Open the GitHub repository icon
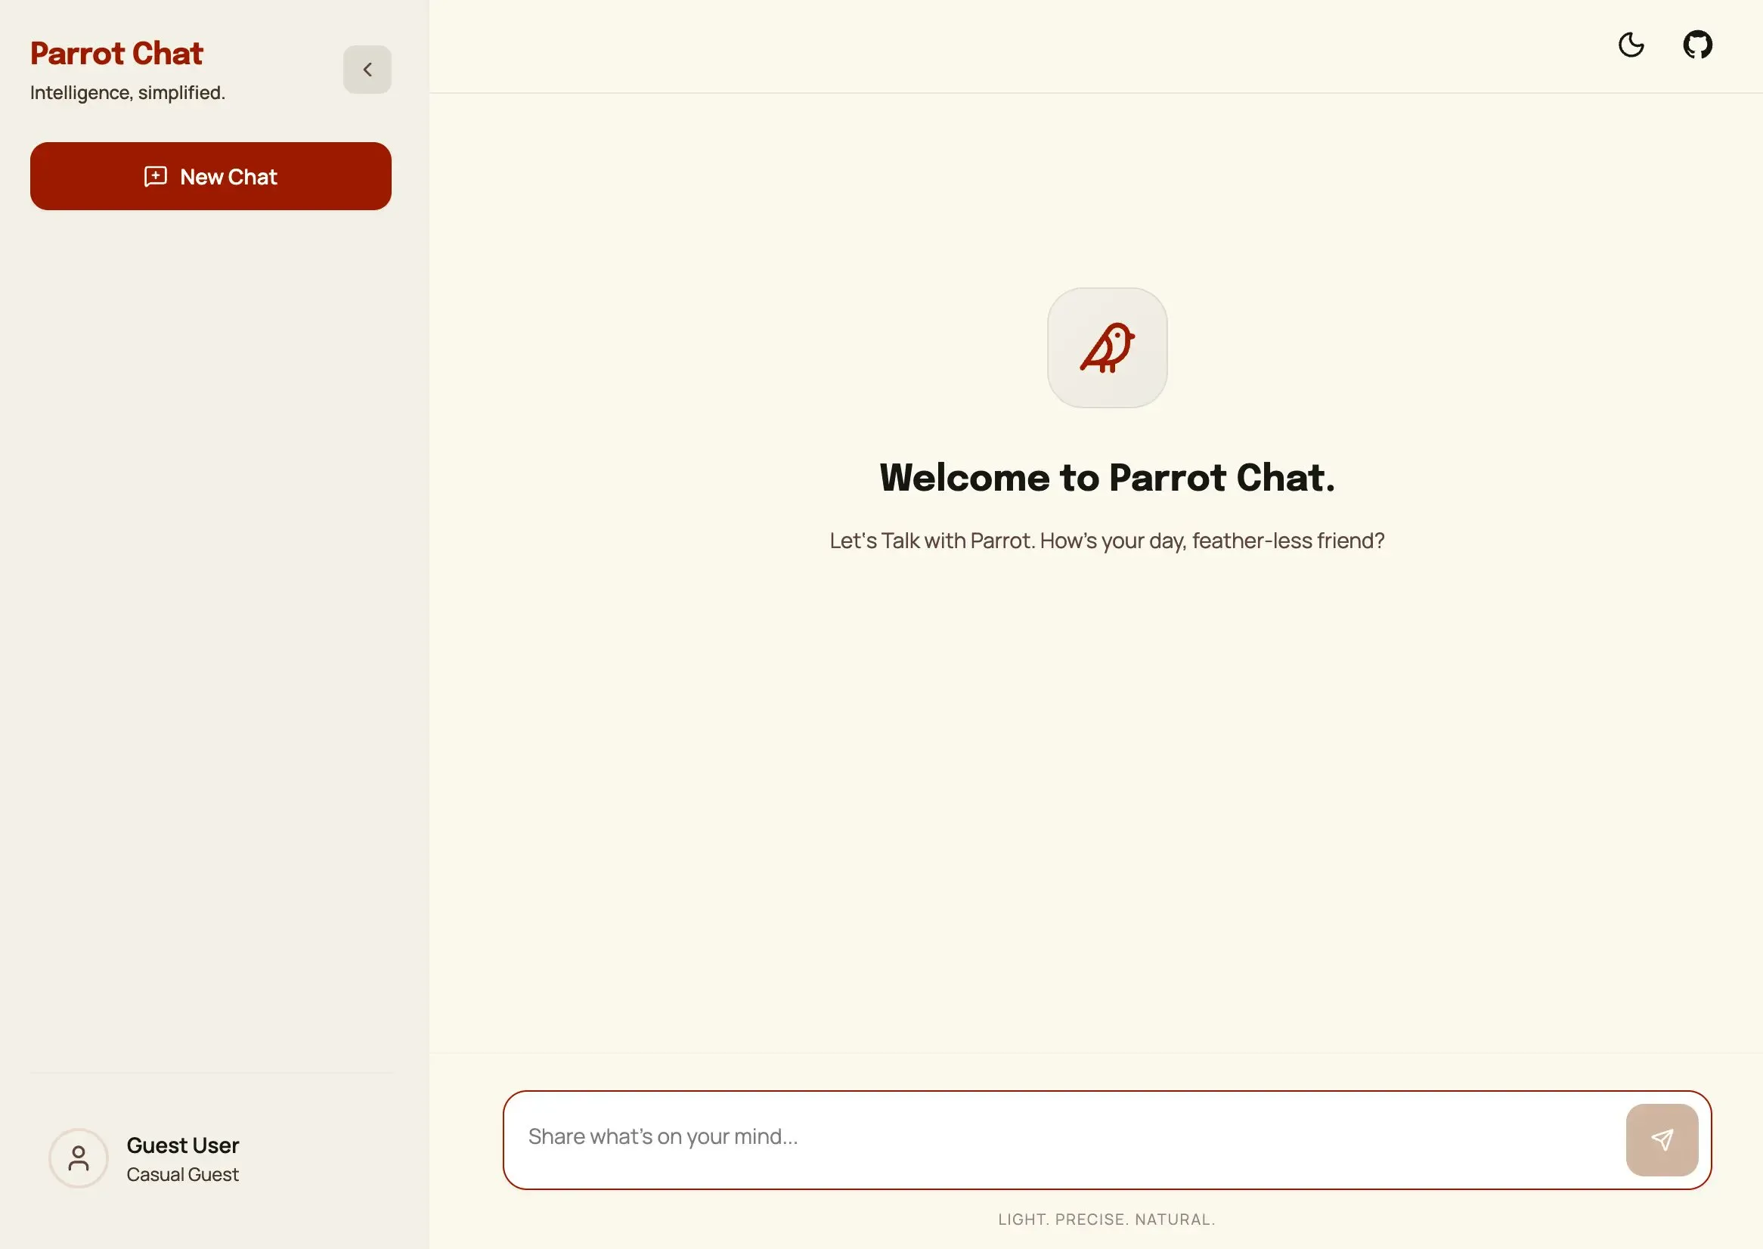Viewport: 1763px width, 1249px height. [1697, 45]
